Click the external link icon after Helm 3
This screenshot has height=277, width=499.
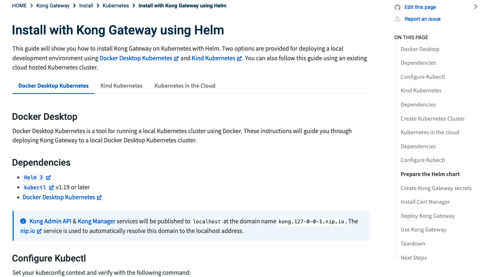click(48, 177)
